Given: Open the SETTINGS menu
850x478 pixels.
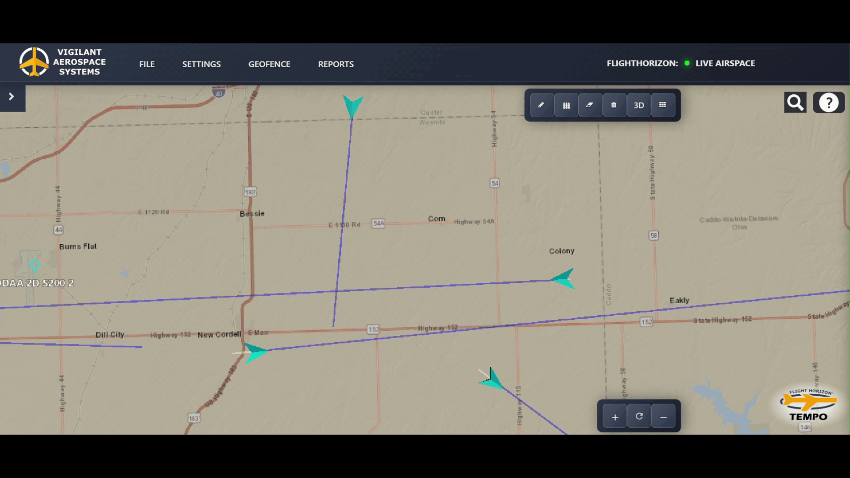Looking at the screenshot, I should [201, 64].
